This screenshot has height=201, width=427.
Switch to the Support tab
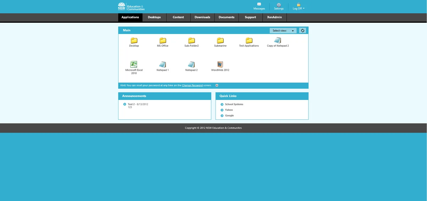250,17
